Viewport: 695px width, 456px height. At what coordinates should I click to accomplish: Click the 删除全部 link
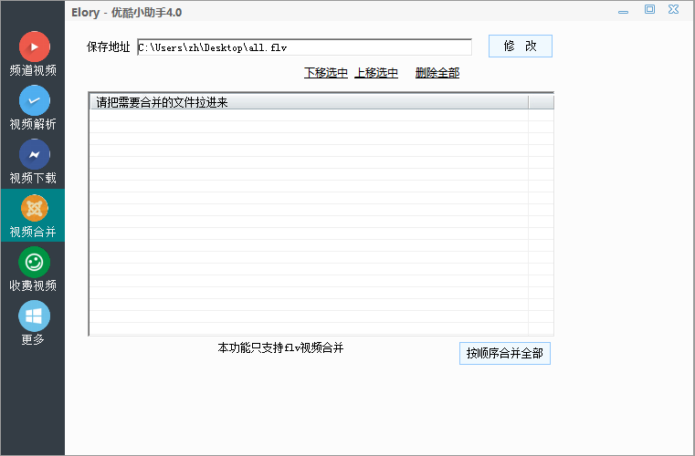coord(437,73)
